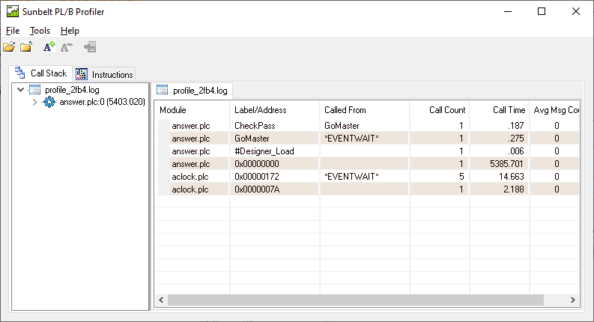Click the gear icon beside answer.plc:0

(x=49, y=102)
